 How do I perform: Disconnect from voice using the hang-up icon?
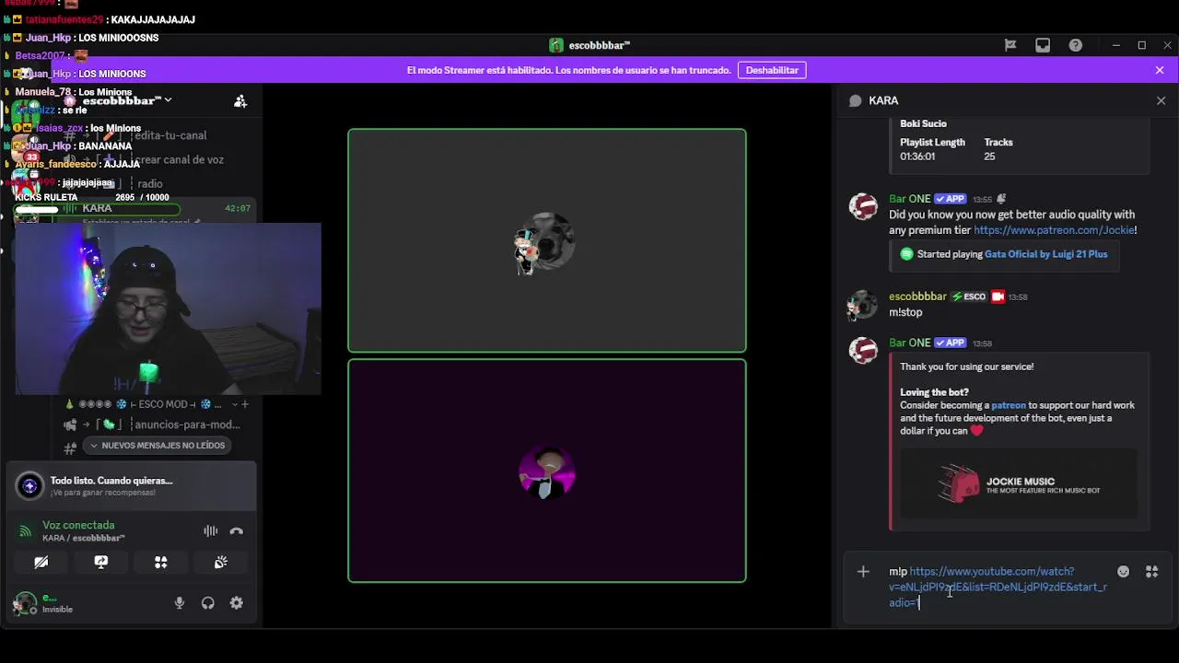tap(237, 530)
